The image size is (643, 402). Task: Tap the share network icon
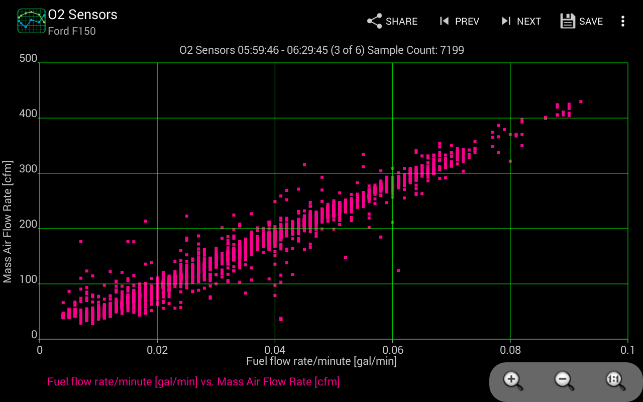[374, 21]
